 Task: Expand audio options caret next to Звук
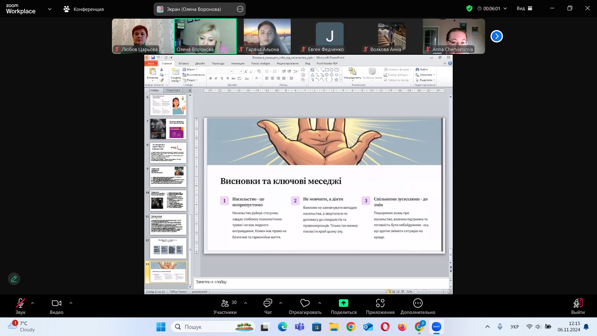33,303
